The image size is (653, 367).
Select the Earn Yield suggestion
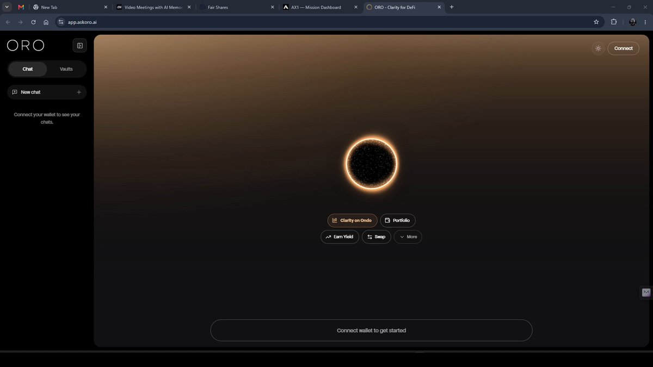pos(340,237)
